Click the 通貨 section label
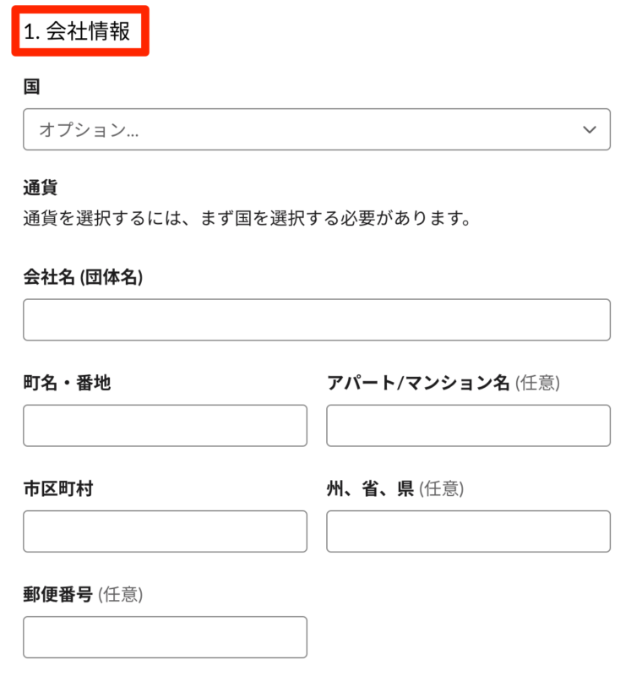The height and width of the screenshot is (676, 642). [35, 186]
